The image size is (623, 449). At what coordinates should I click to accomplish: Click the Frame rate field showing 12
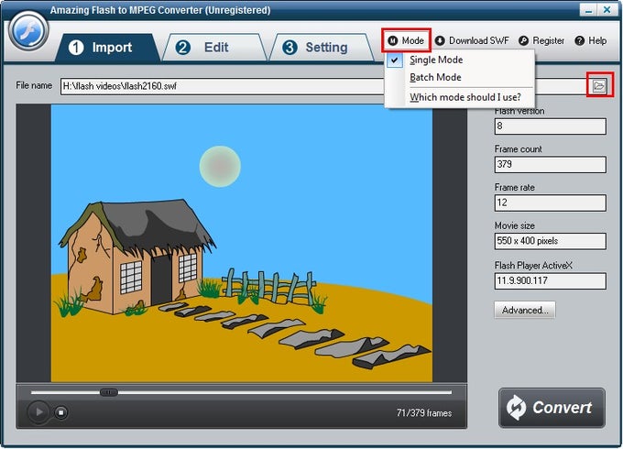[x=551, y=203]
